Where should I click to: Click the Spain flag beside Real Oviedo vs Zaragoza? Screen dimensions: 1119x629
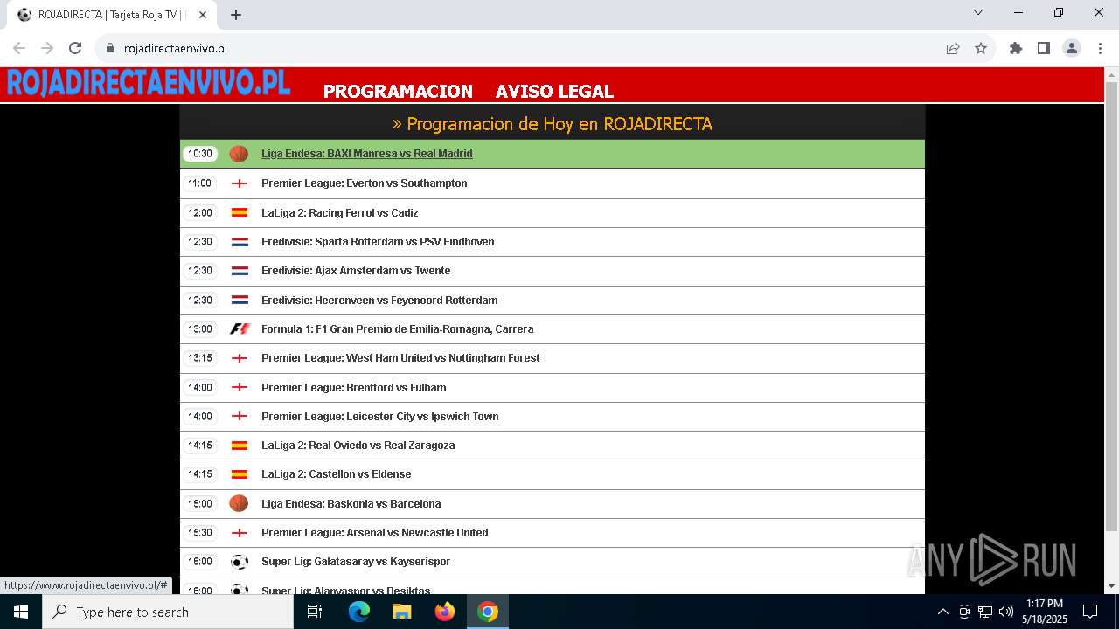[239, 446]
